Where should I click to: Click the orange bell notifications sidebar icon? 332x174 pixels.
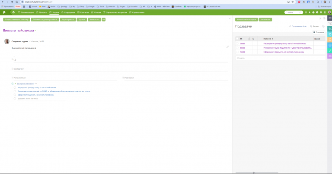point(330,40)
